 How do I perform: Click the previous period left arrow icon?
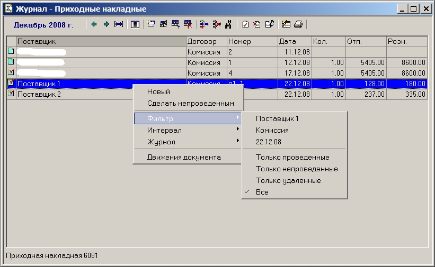(94, 24)
